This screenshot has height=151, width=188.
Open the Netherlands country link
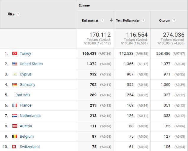tap(30, 116)
